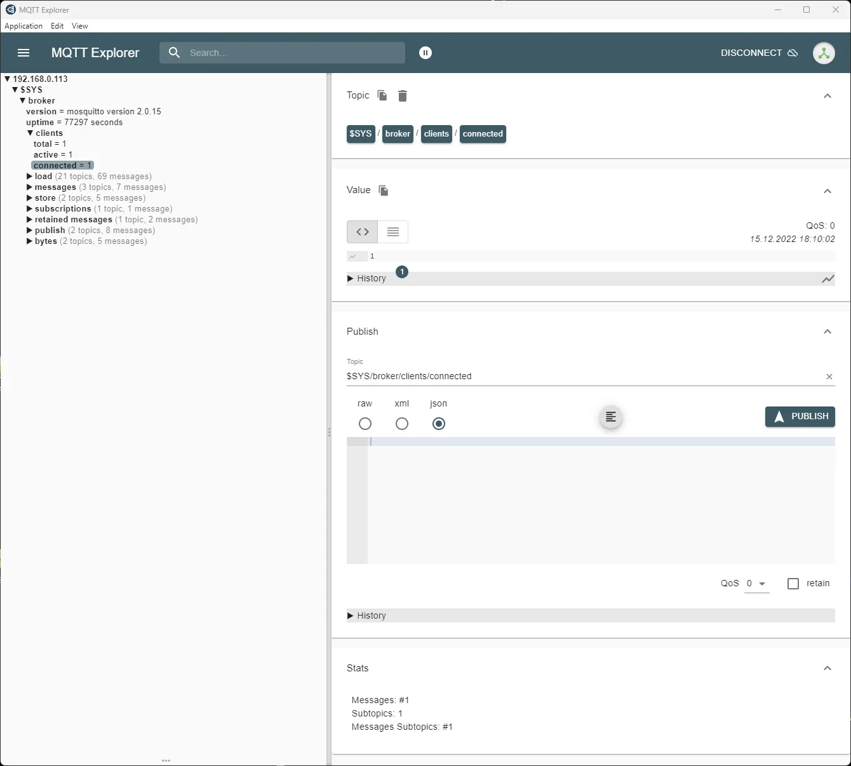The height and width of the screenshot is (766, 851).
Task: Click the small chart icon beside value
Action: (x=352, y=256)
